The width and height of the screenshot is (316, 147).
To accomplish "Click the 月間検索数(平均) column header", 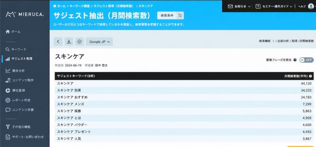I will 296,76.
